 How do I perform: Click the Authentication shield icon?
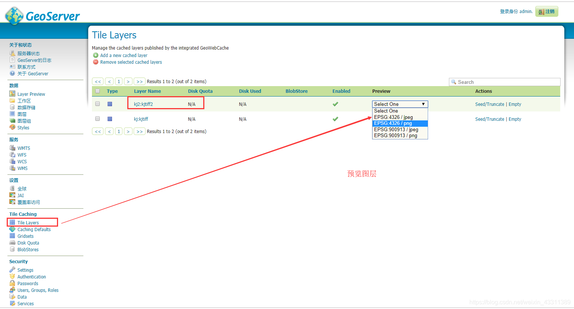click(12, 277)
